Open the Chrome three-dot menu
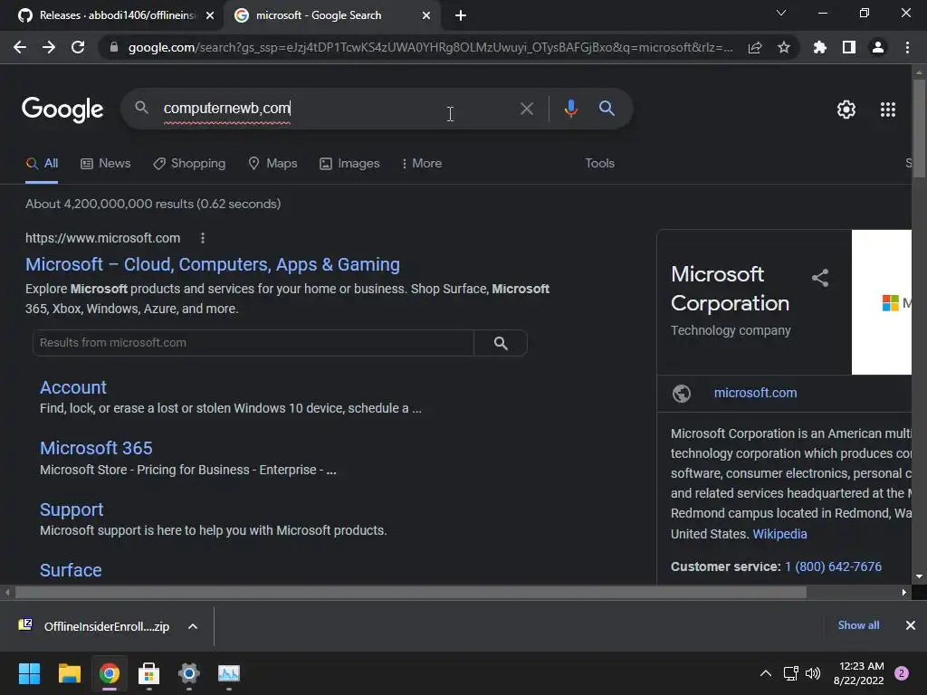Viewport: 927px width, 695px height. click(907, 47)
